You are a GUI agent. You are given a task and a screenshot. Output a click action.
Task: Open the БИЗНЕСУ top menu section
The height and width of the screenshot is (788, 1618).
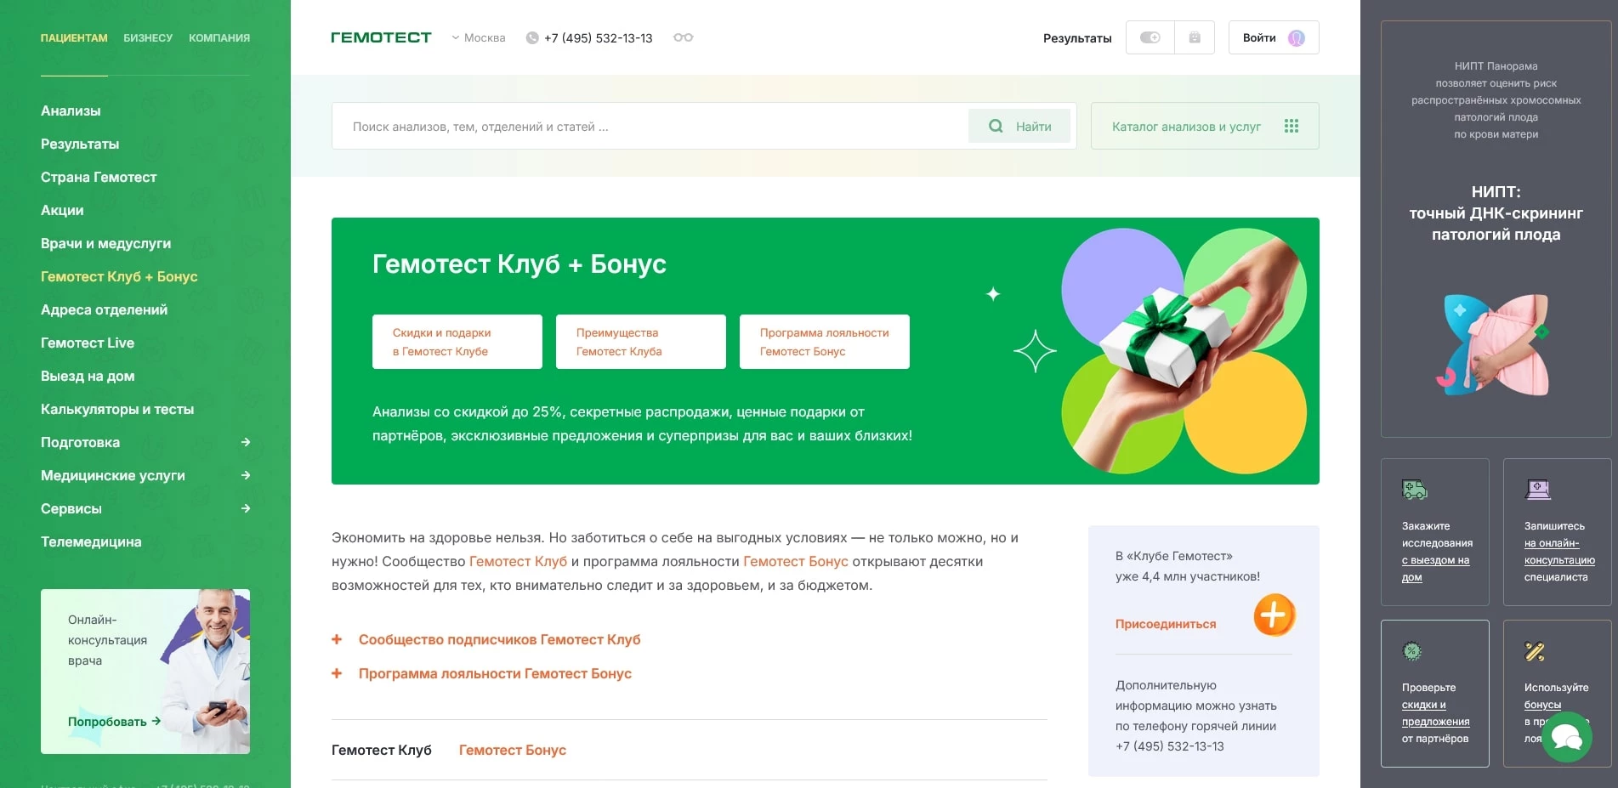[148, 37]
